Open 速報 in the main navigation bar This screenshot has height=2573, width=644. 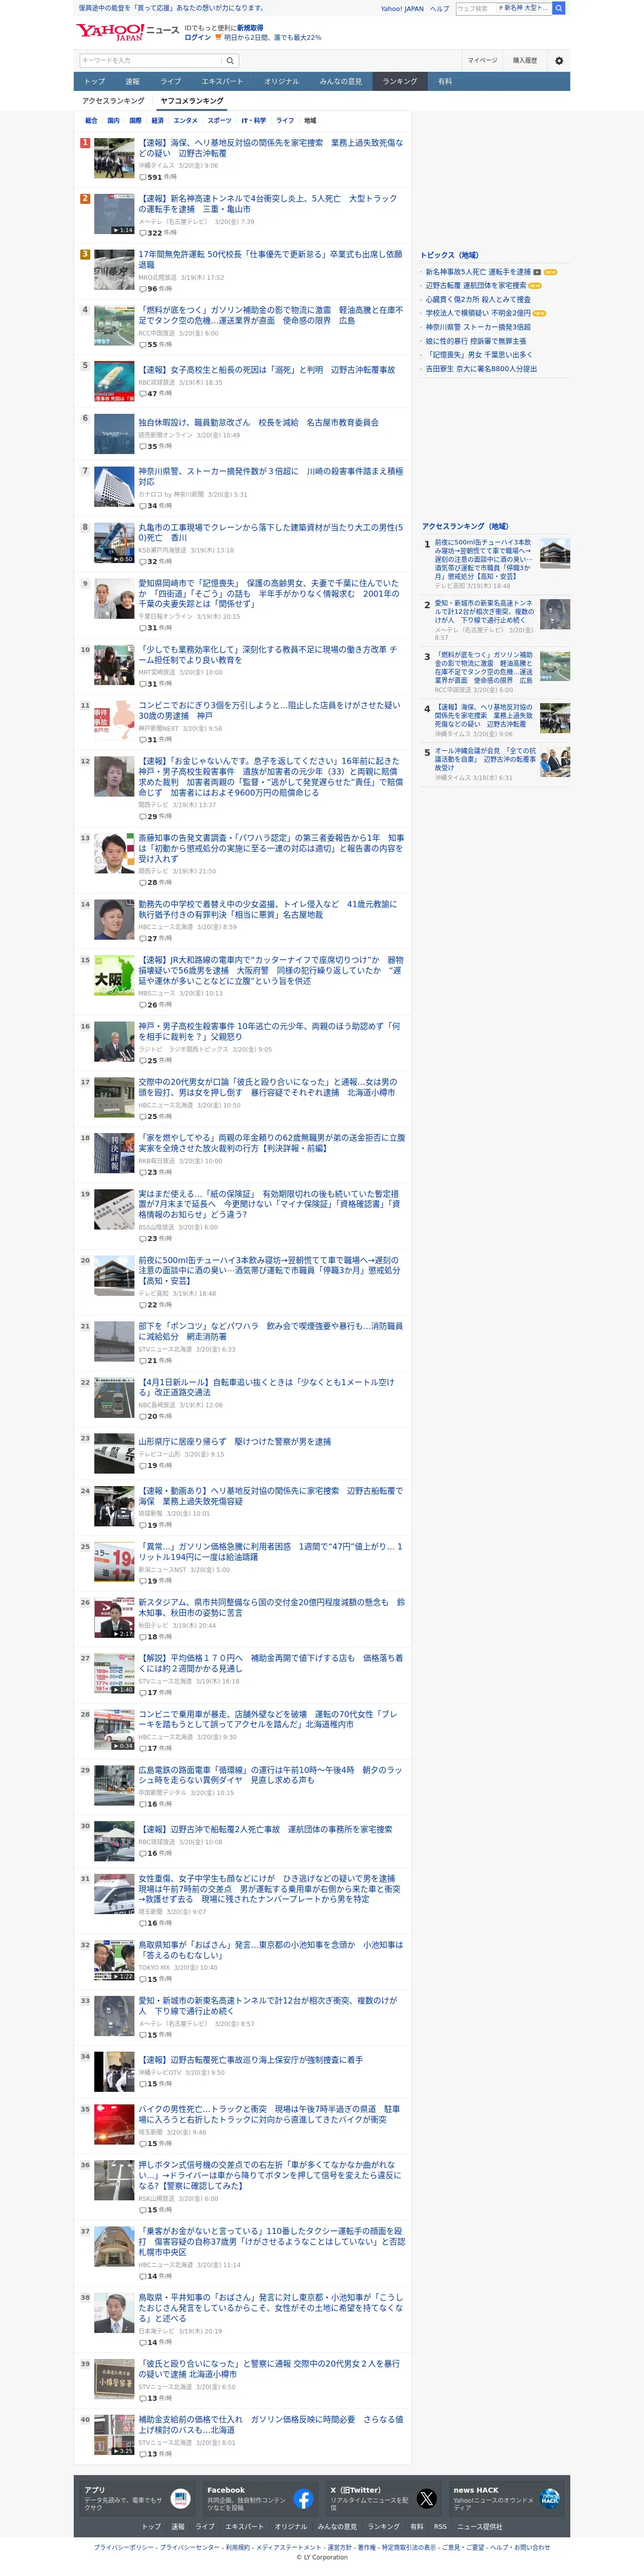click(x=132, y=81)
